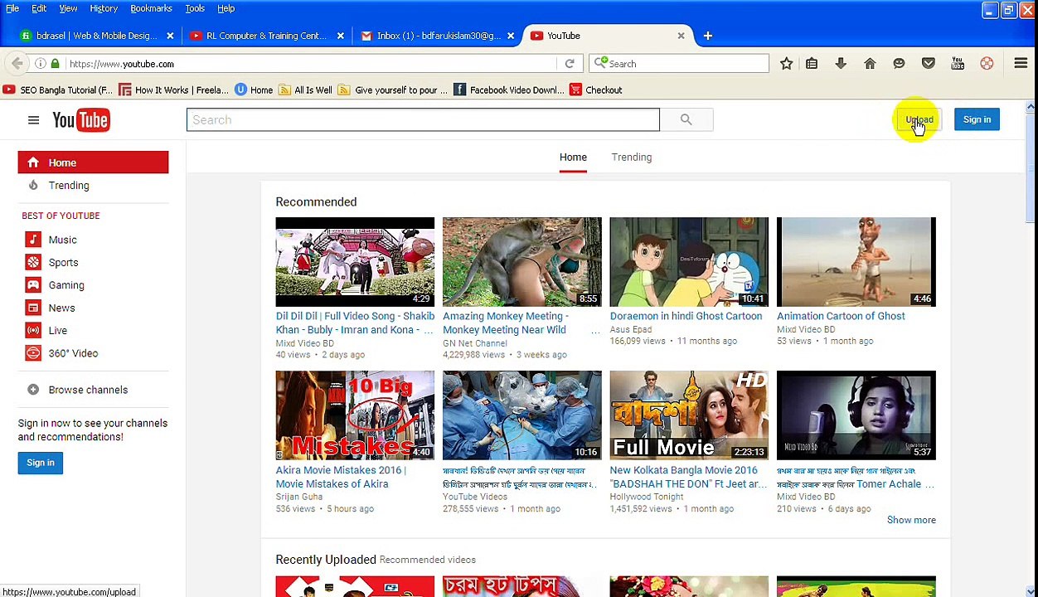Open the YouTube hamburger guide menu

point(33,120)
